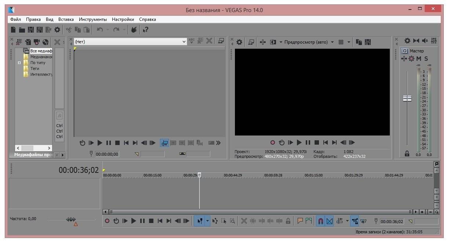Select the Zoom Edit tool magnifier icon

tap(232, 221)
